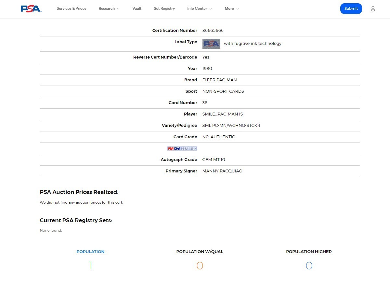Screen dimensions: 390x285
Task: Go to the Vault page
Action: [137, 8]
